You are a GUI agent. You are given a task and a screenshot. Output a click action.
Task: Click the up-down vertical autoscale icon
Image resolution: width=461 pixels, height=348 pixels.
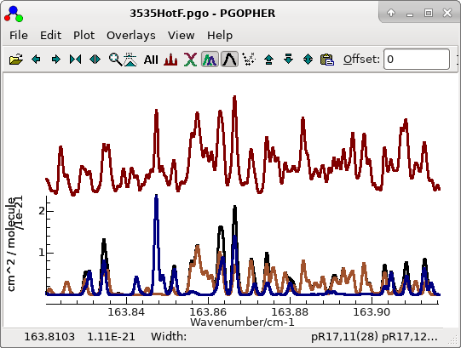pos(308,60)
